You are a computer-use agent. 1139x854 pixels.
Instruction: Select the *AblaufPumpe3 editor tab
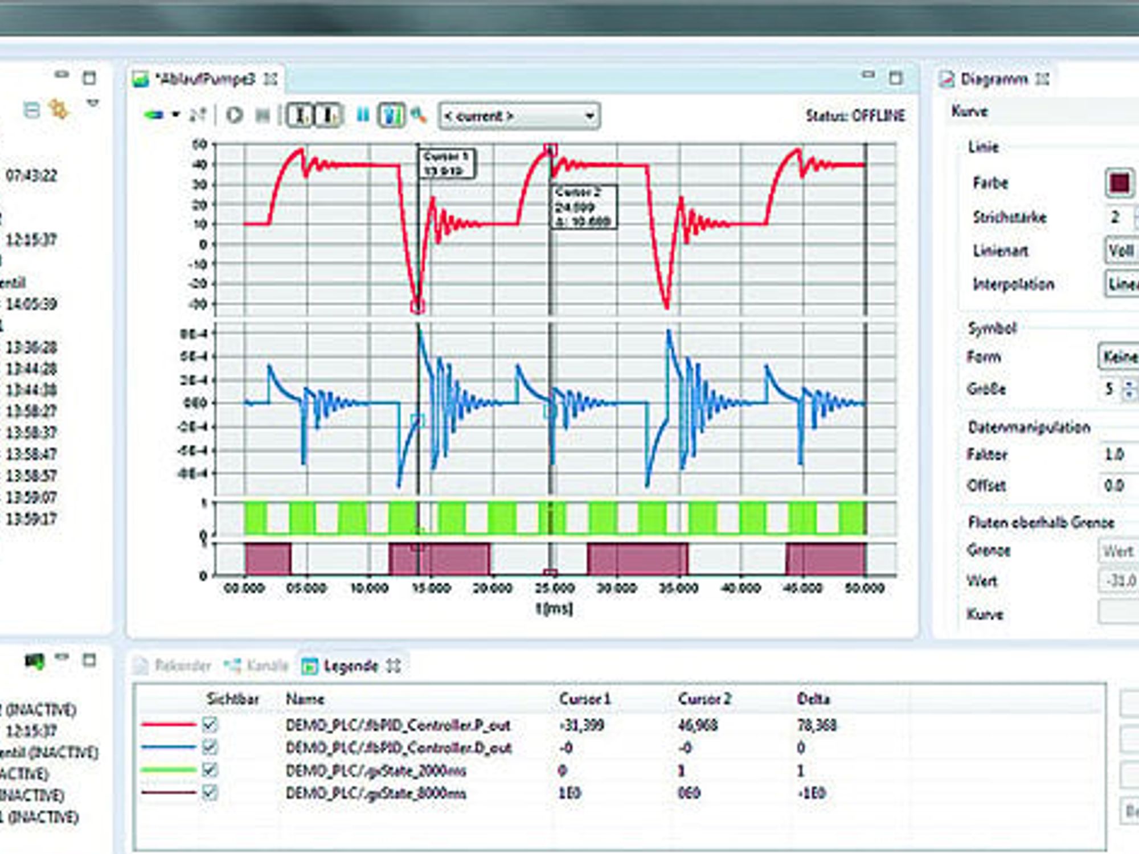click(205, 79)
